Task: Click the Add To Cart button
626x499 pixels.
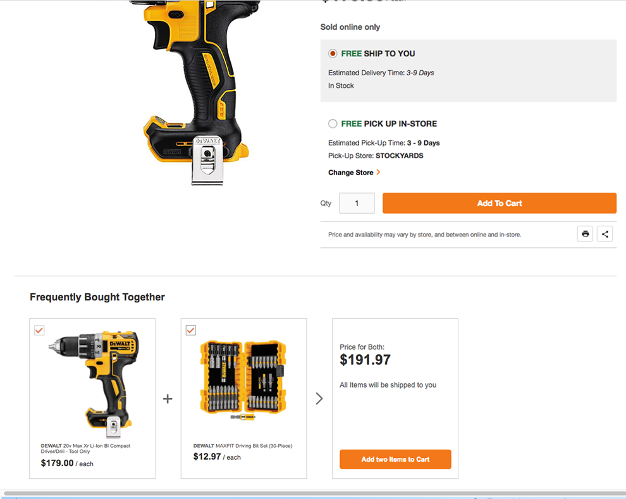Action: tap(500, 203)
